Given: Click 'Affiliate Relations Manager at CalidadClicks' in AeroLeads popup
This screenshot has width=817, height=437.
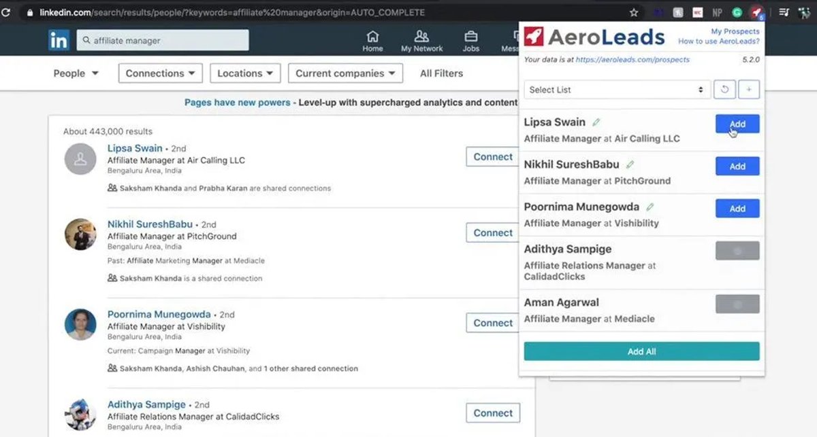Looking at the screenshot, I should 590,271.
